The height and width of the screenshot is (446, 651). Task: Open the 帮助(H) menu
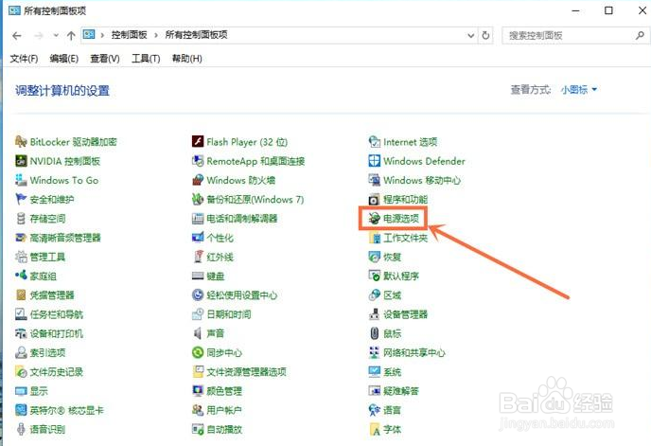[x=186, y=59]
